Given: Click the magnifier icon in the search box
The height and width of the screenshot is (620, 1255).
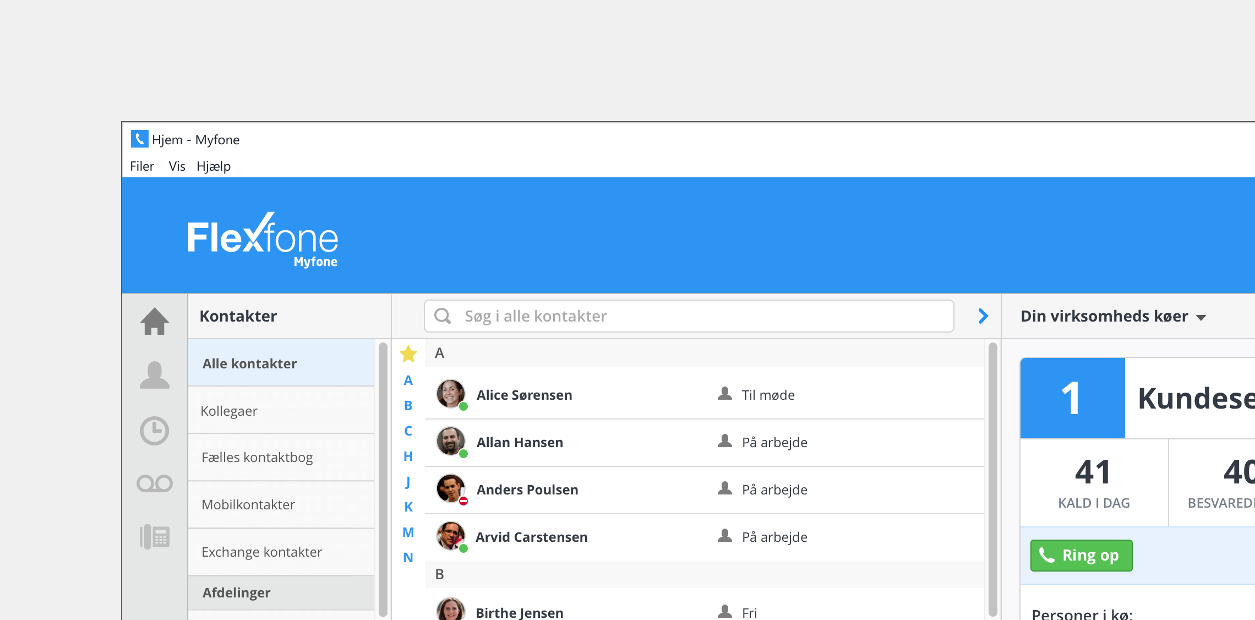Looking at the screenshot, I should [443, 316].
